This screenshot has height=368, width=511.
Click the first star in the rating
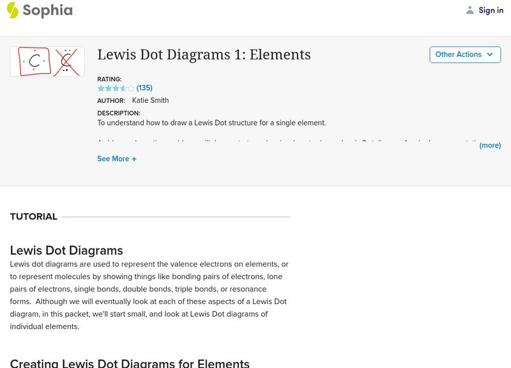pyautogui.click(x=102, y=88)
